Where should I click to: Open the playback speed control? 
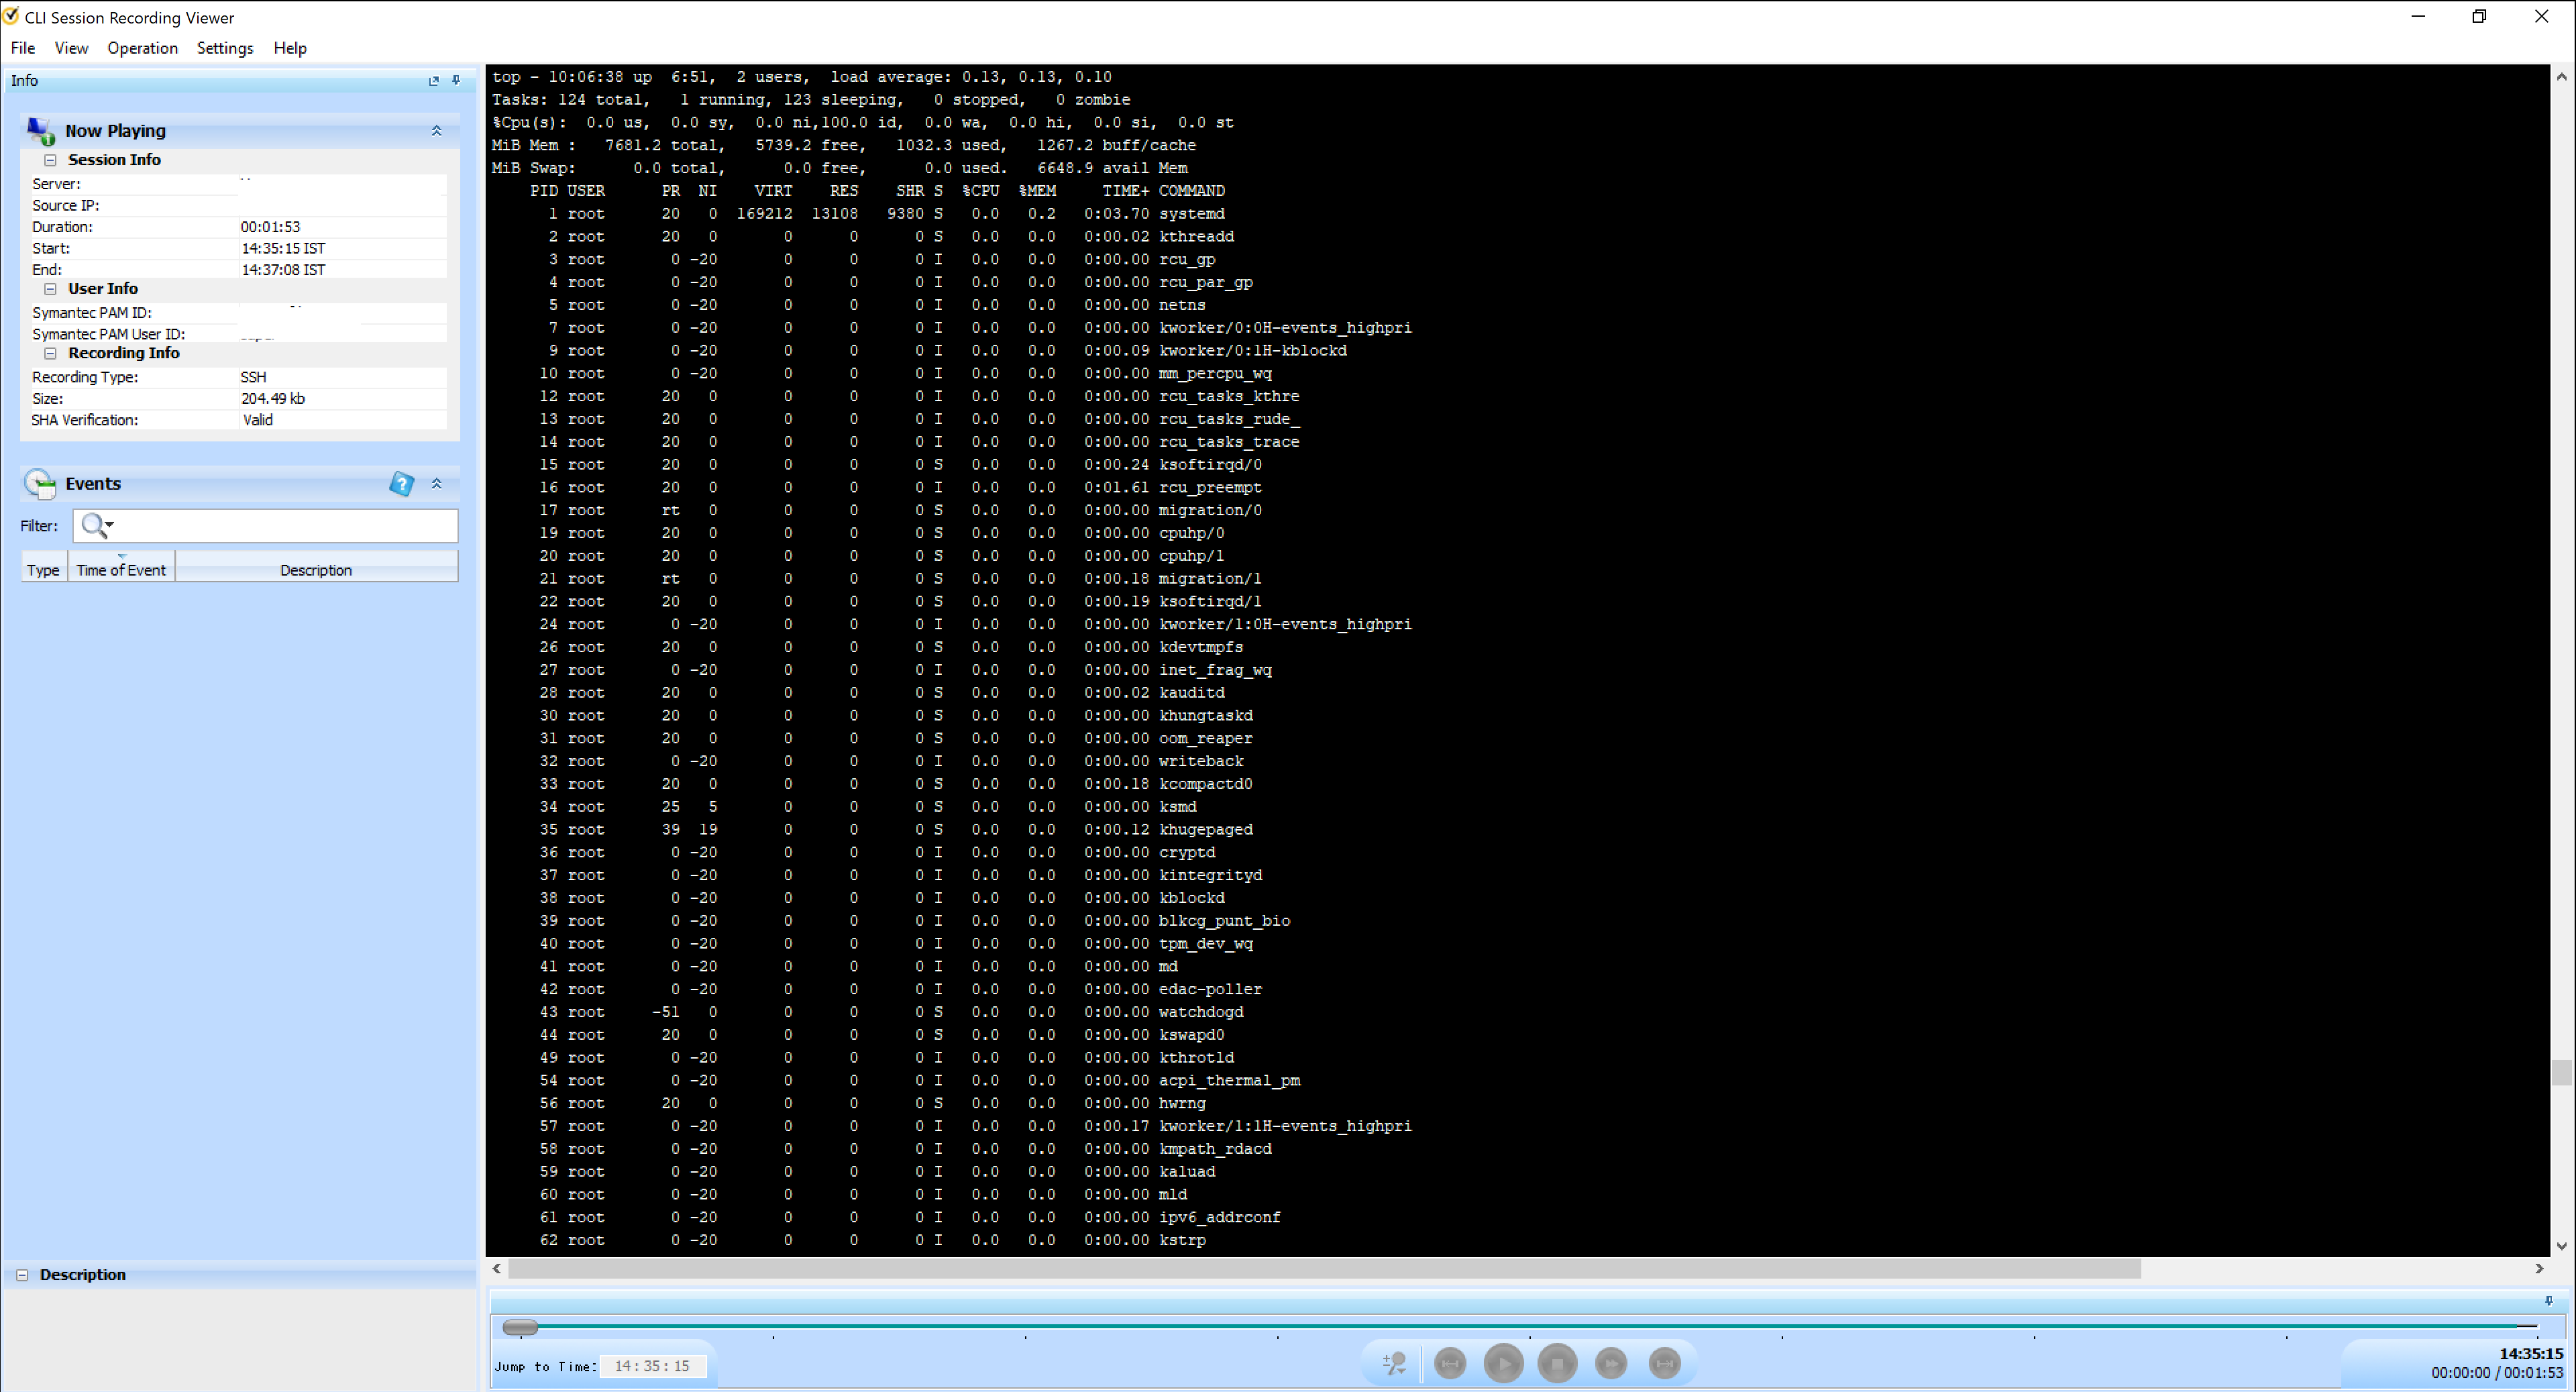point(1395,1364)
